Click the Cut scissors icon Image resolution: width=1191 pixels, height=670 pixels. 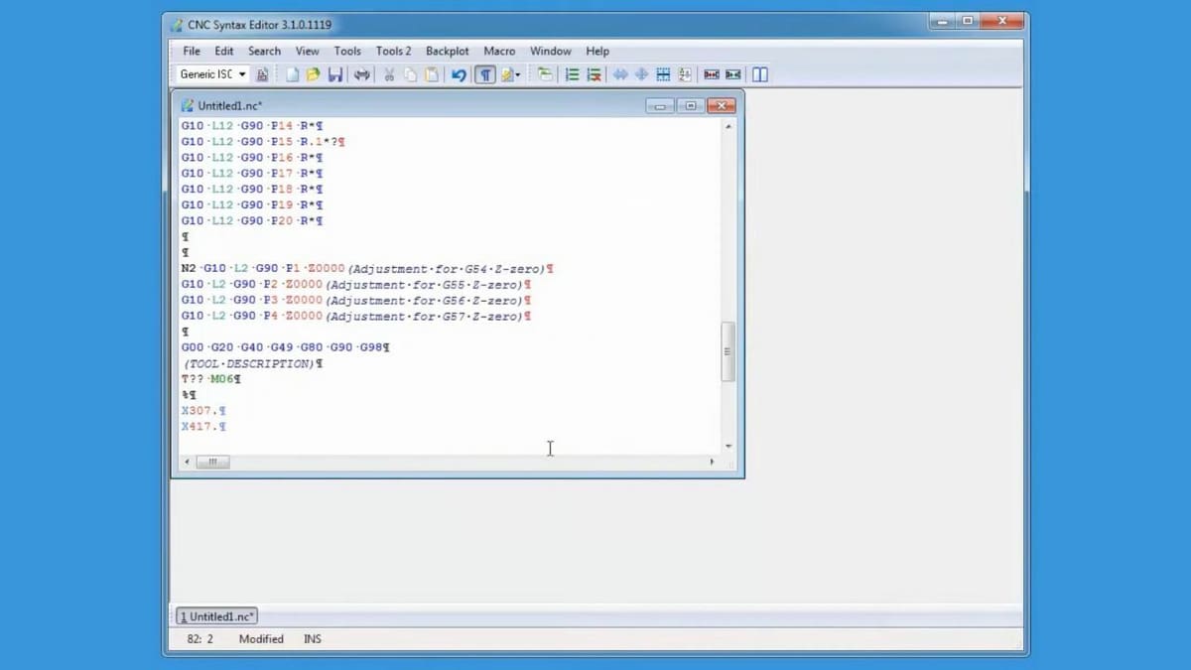[389, 74]
